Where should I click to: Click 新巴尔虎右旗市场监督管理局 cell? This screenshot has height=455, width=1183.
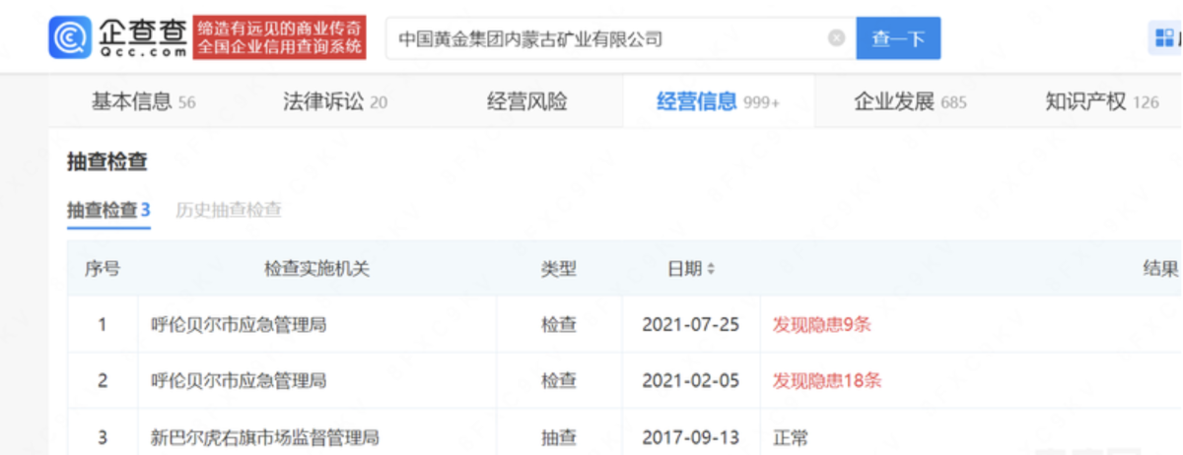tap(264, 436)
